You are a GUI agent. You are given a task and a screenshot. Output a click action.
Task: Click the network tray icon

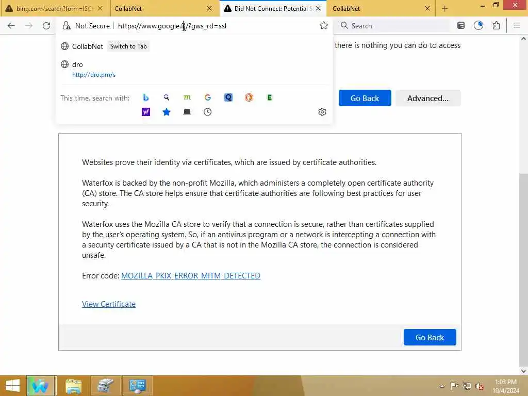tap(467, 386)
